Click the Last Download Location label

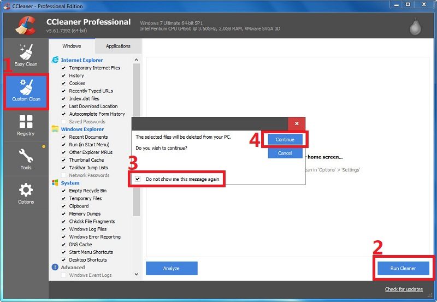click(x=93, y=106)
